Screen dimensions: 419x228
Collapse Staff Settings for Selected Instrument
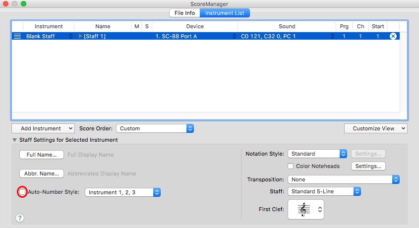14,140
